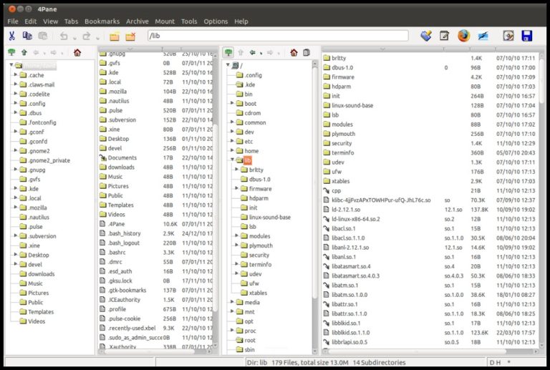Click the CD/DVD drive mount icon
The image size is (550, 370).
[x=508, y=36]
